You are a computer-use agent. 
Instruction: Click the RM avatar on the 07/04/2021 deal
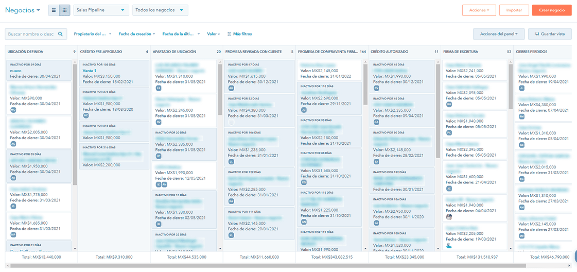coord(521,116)
